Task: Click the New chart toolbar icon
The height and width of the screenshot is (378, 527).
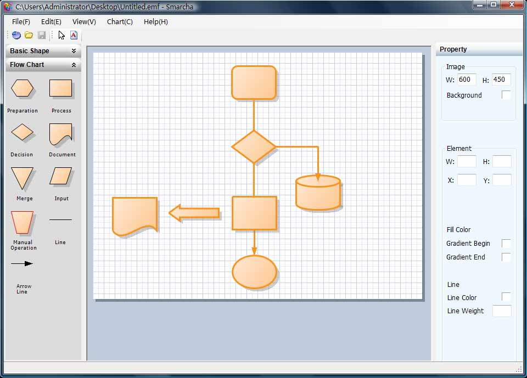Action: (x=16, y=35)
